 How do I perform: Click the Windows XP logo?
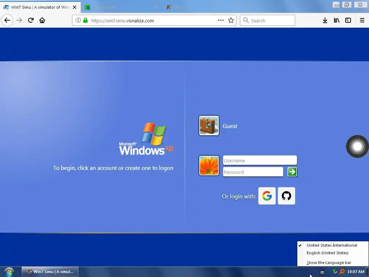(146, 139)
